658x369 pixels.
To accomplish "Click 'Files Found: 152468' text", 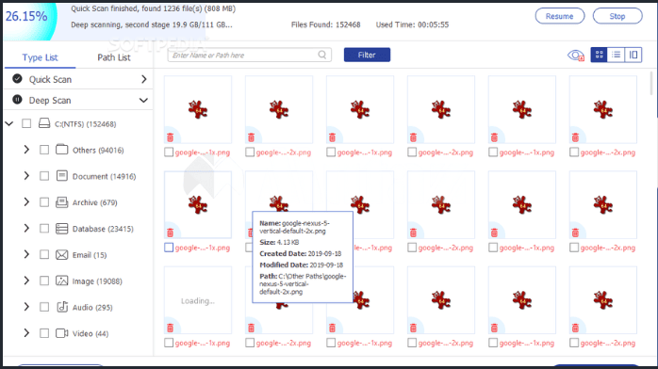I will (x=325, y=24).
